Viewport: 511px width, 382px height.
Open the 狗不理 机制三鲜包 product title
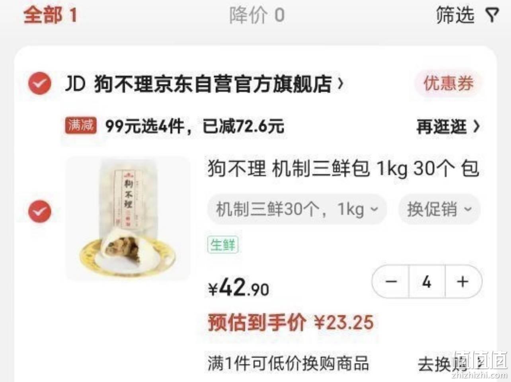[x=343, y=168]
